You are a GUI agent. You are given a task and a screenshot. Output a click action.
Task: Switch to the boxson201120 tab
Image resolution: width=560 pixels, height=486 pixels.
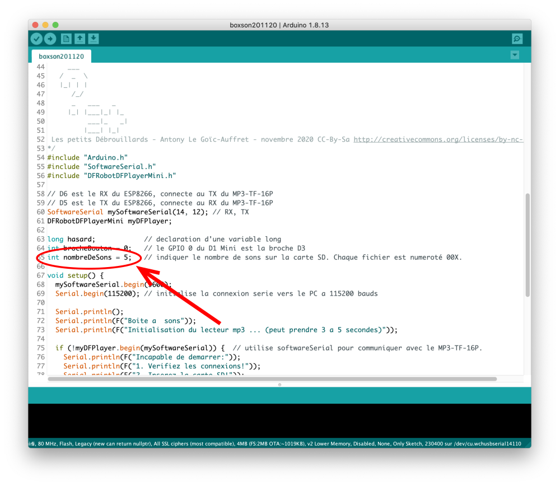click(61, 57)
